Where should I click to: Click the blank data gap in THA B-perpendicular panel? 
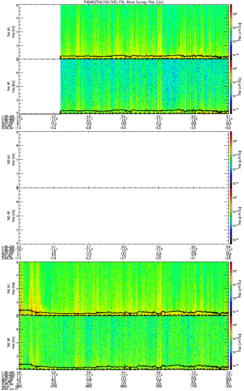coord(40,32)
